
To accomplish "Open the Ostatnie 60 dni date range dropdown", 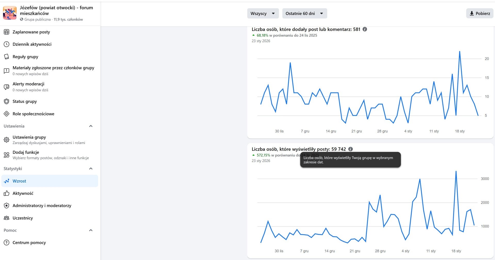I will tap(304, 13).
